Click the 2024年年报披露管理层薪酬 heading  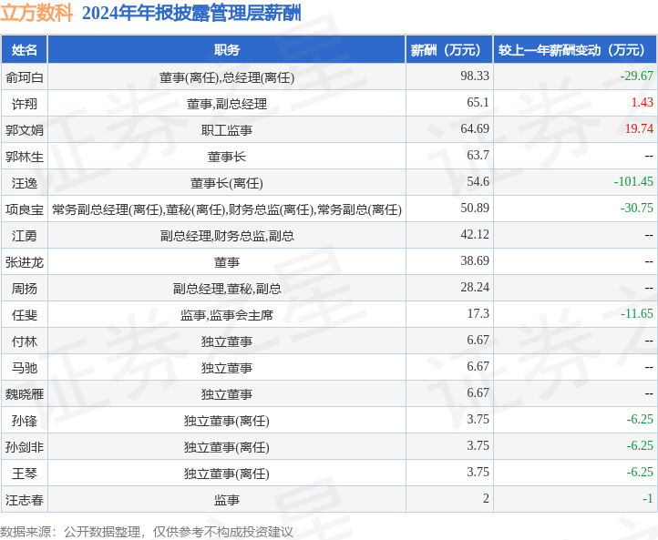[191, 13]
